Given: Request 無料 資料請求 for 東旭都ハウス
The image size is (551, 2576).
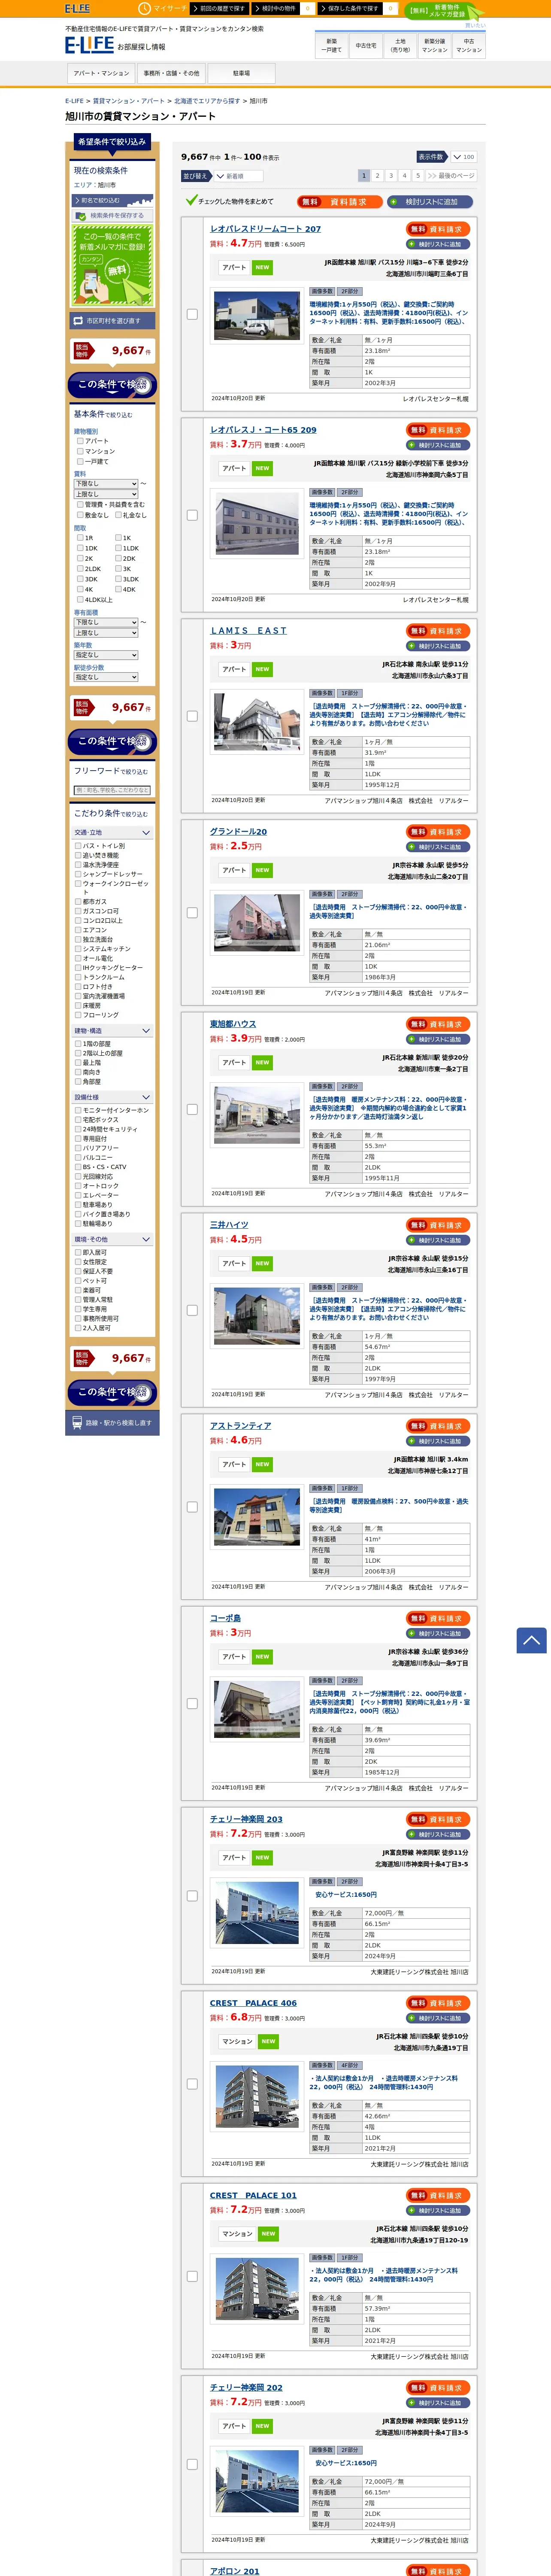Looking at the screenshot, I should [439, 1024].
